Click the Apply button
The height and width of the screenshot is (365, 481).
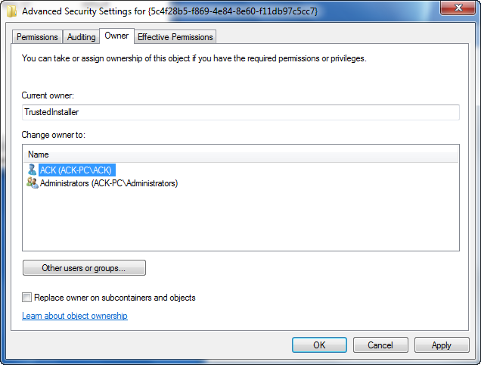click(x=442, y=345)
